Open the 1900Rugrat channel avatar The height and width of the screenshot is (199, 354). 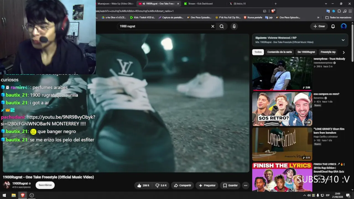[7, 185]
